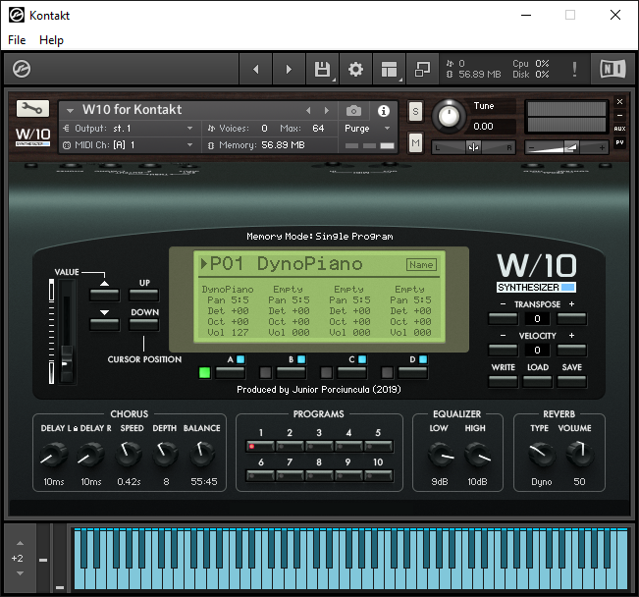
Task: Click the pan center icon
Action: coord(473,147)
